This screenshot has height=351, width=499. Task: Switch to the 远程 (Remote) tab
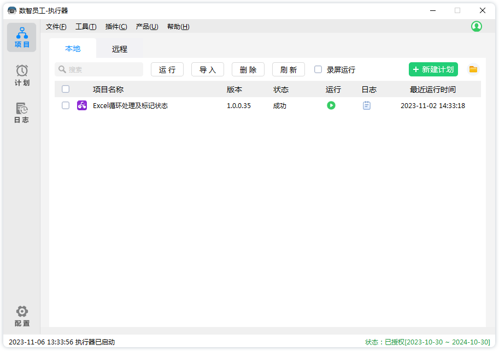click(119, 49)
